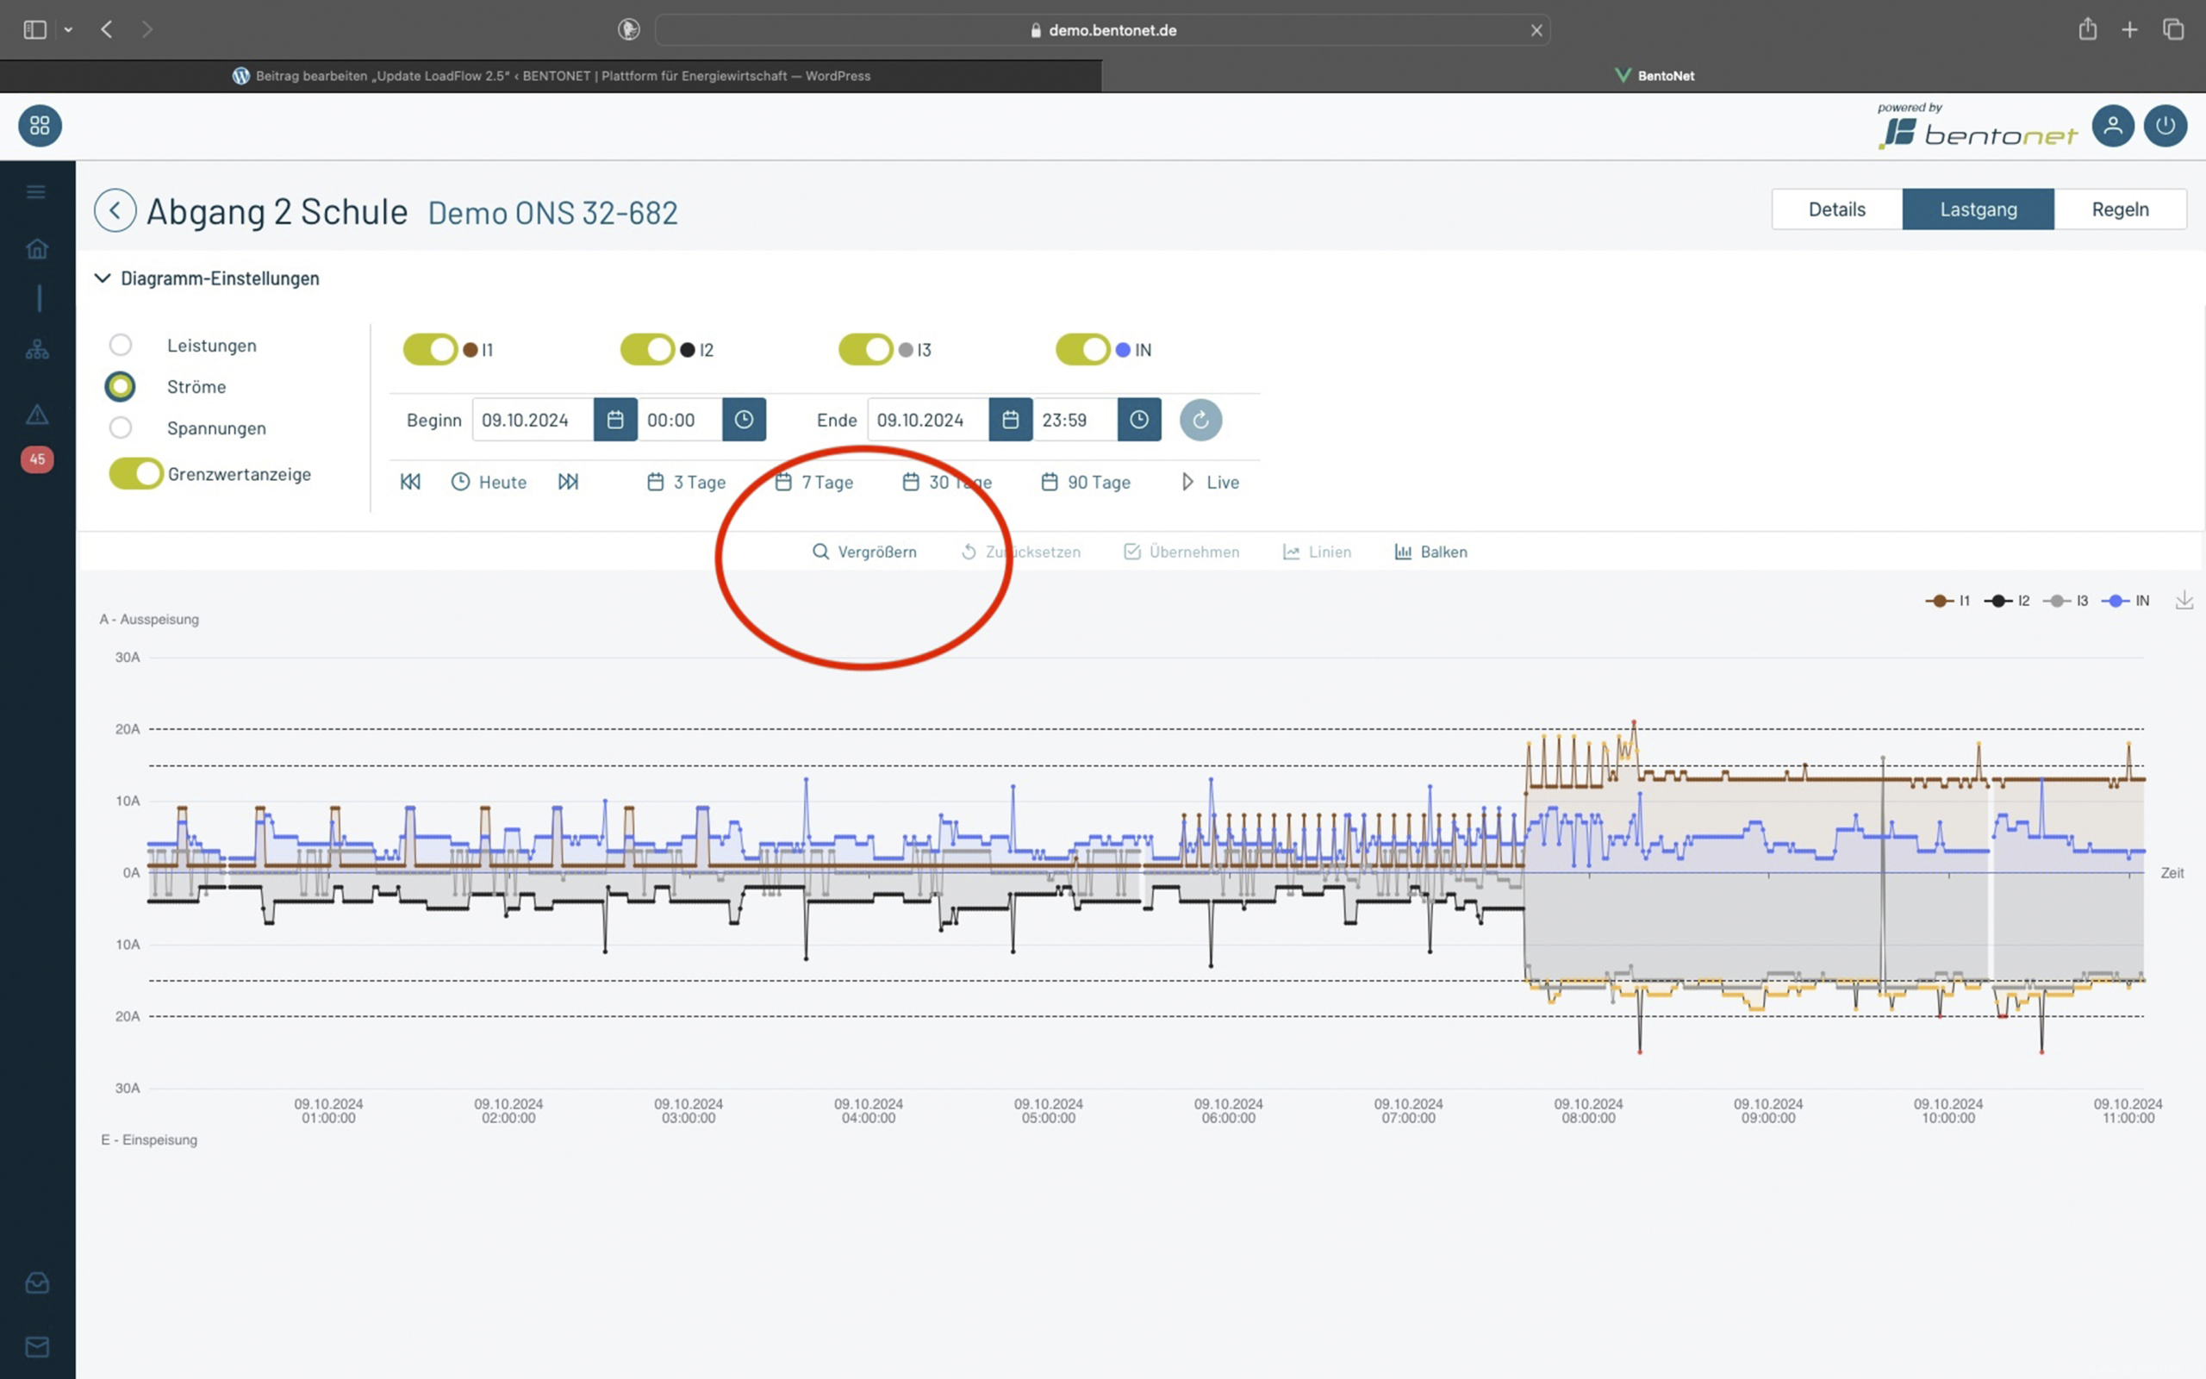This screenshot has width=2206, height=1379.
Task: Click the power logout icon
Action: click(2165, 126)
